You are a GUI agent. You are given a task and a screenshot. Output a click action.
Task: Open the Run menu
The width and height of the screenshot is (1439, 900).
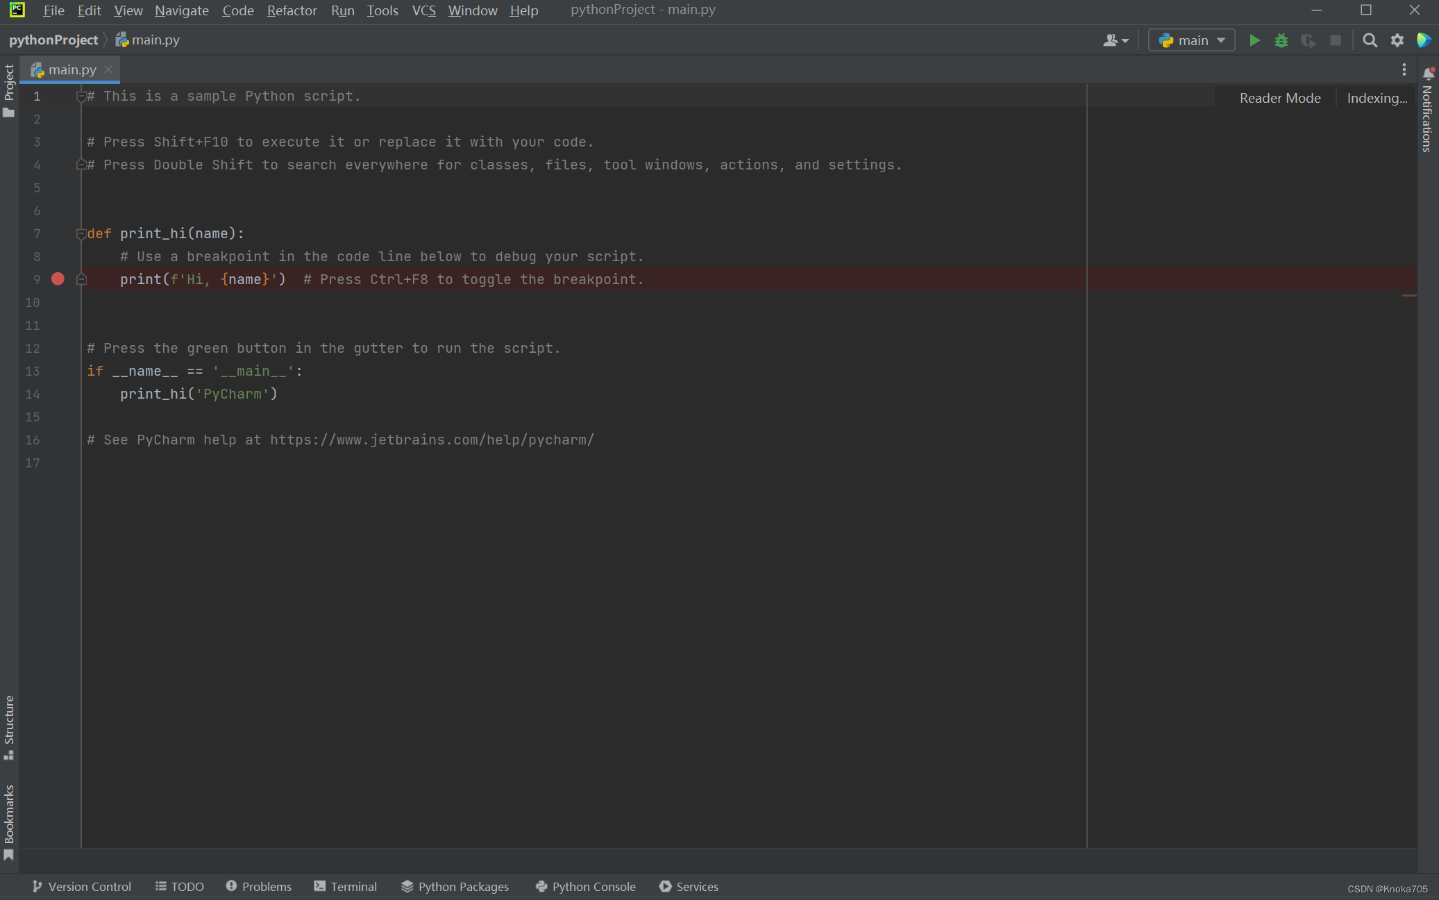[x=342, y=10]
